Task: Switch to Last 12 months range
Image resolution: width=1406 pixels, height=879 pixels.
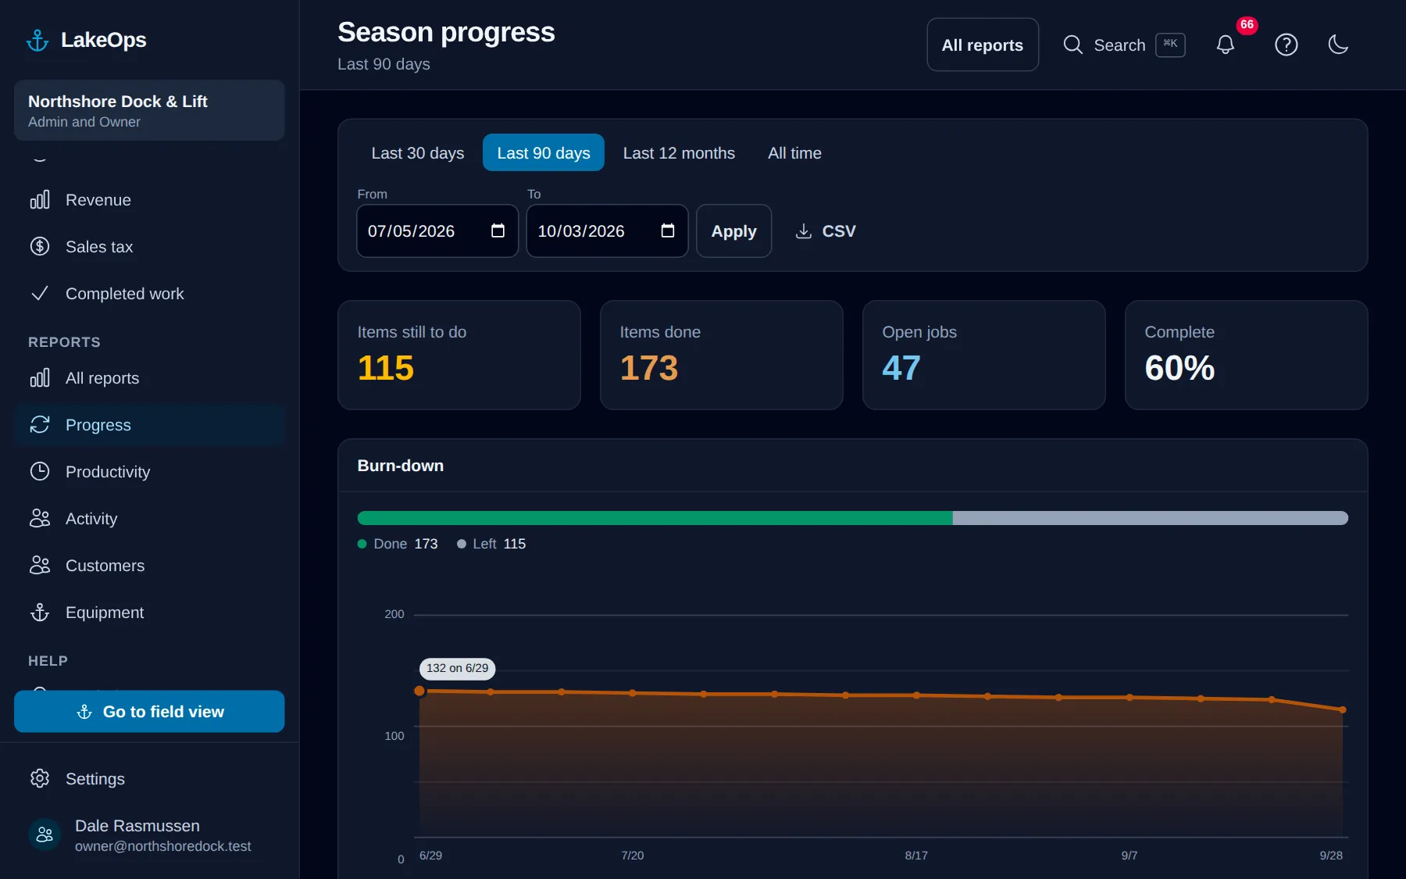Action: (679, 153)
